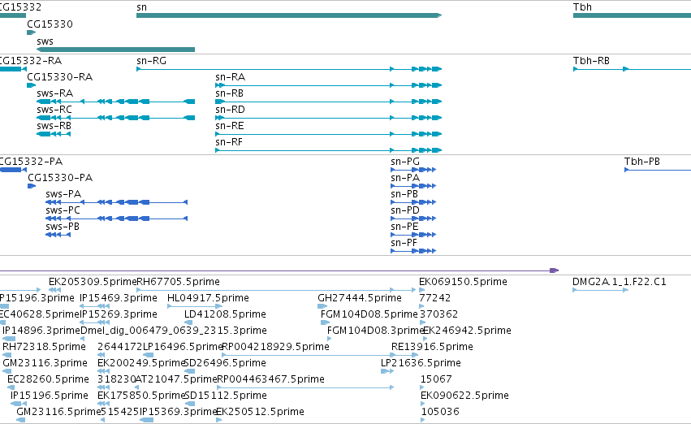691x424 pixels.
Task: Click the FGM104D08.3prime EST label
Action: (x=375, y=331)
